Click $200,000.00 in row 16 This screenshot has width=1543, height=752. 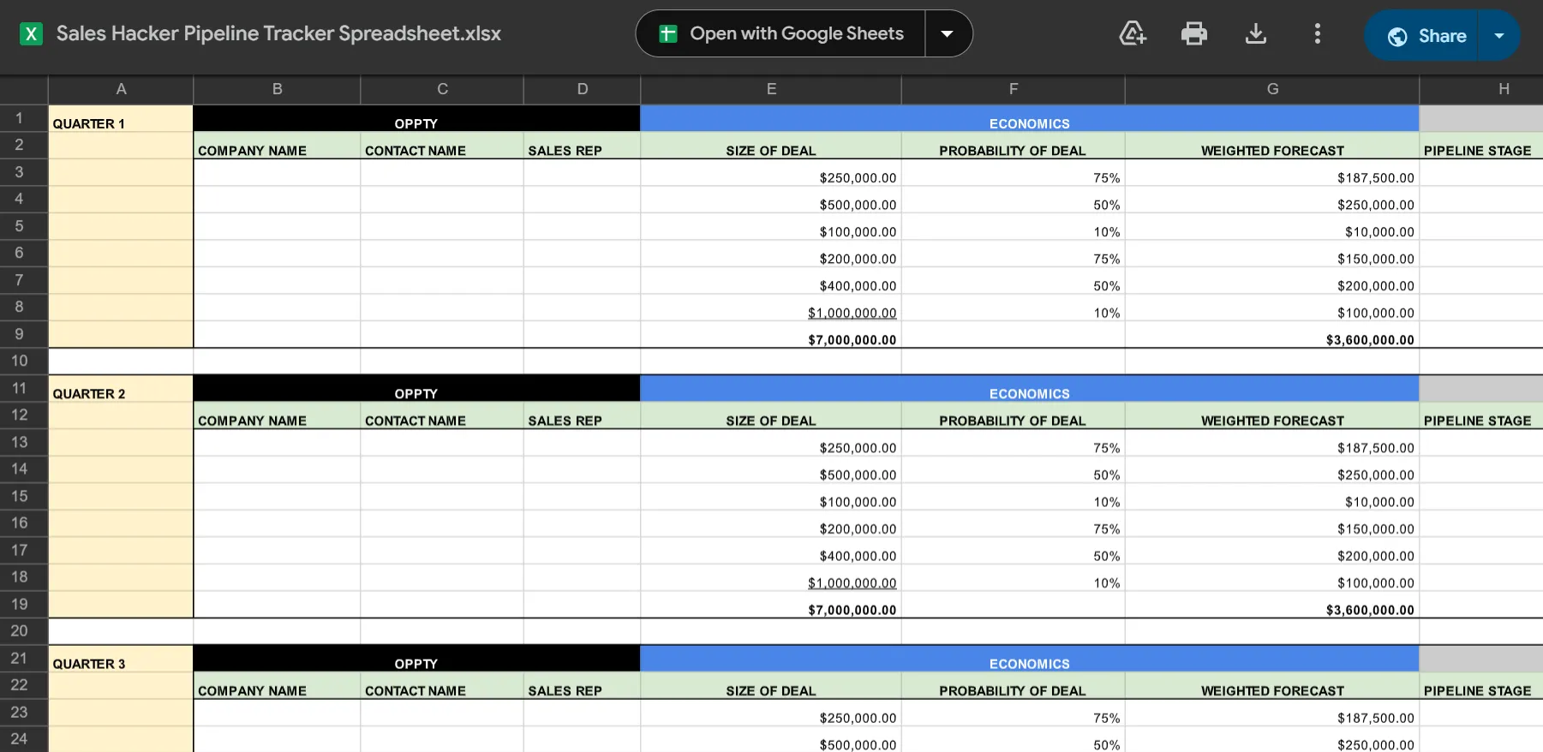(x=771, y=523)
